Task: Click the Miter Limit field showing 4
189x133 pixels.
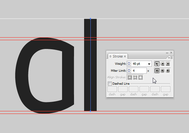Action: tap(139, 71)
